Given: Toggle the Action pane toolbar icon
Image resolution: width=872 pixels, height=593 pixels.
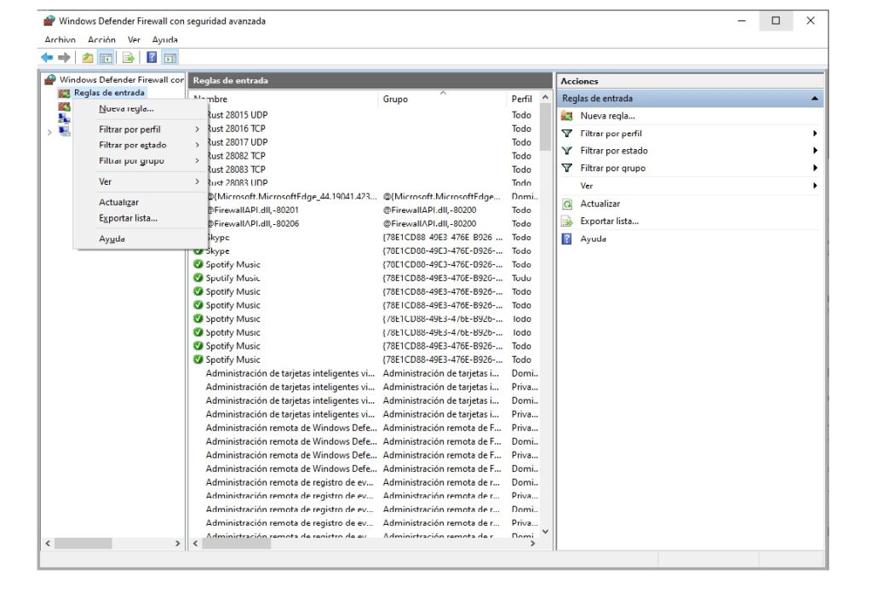Looking at the screenshot, I should tap(170, 58).
